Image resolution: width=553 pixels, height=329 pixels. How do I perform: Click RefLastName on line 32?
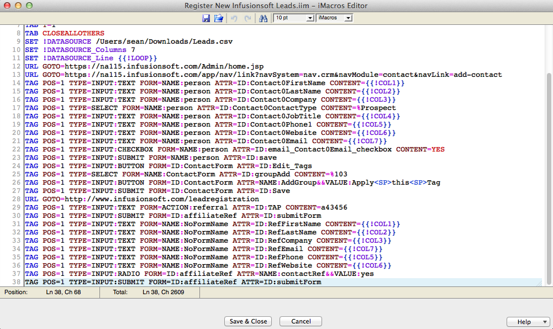pos(292,232)
